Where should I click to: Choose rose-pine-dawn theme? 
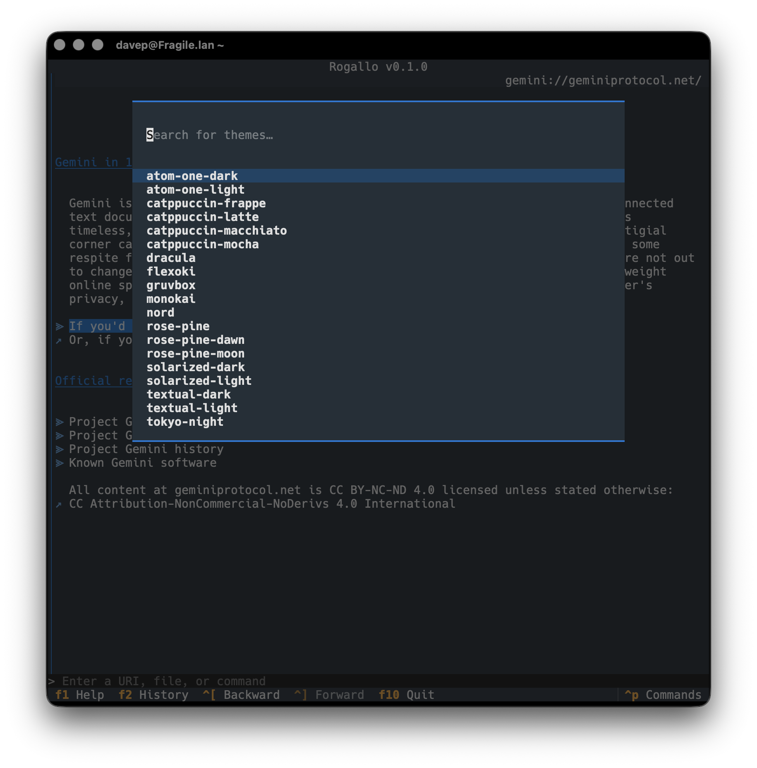(x=378, y=340)
